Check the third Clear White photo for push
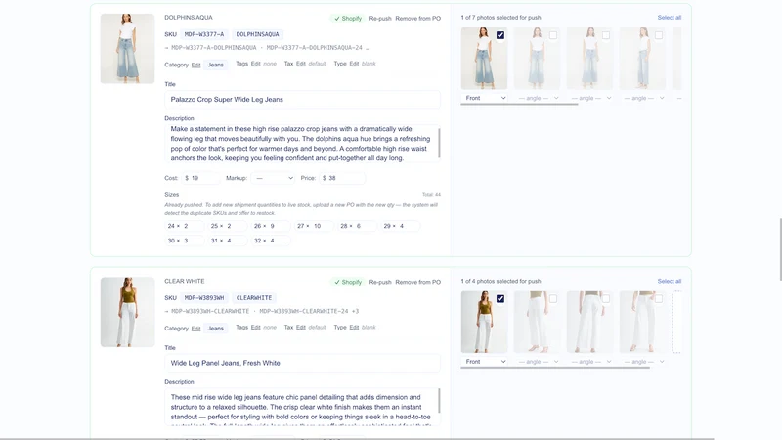 click(606, 298)
